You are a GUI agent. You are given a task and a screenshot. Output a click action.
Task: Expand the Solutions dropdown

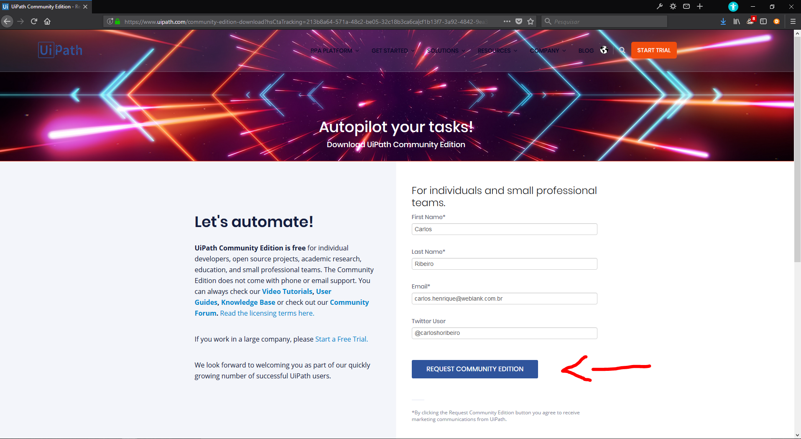pos(446,51)
